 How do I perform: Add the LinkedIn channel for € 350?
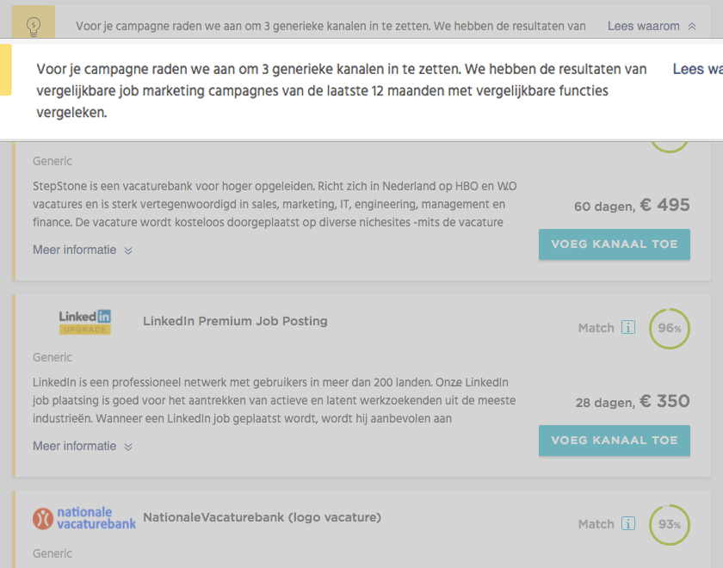tap(615, 441)
